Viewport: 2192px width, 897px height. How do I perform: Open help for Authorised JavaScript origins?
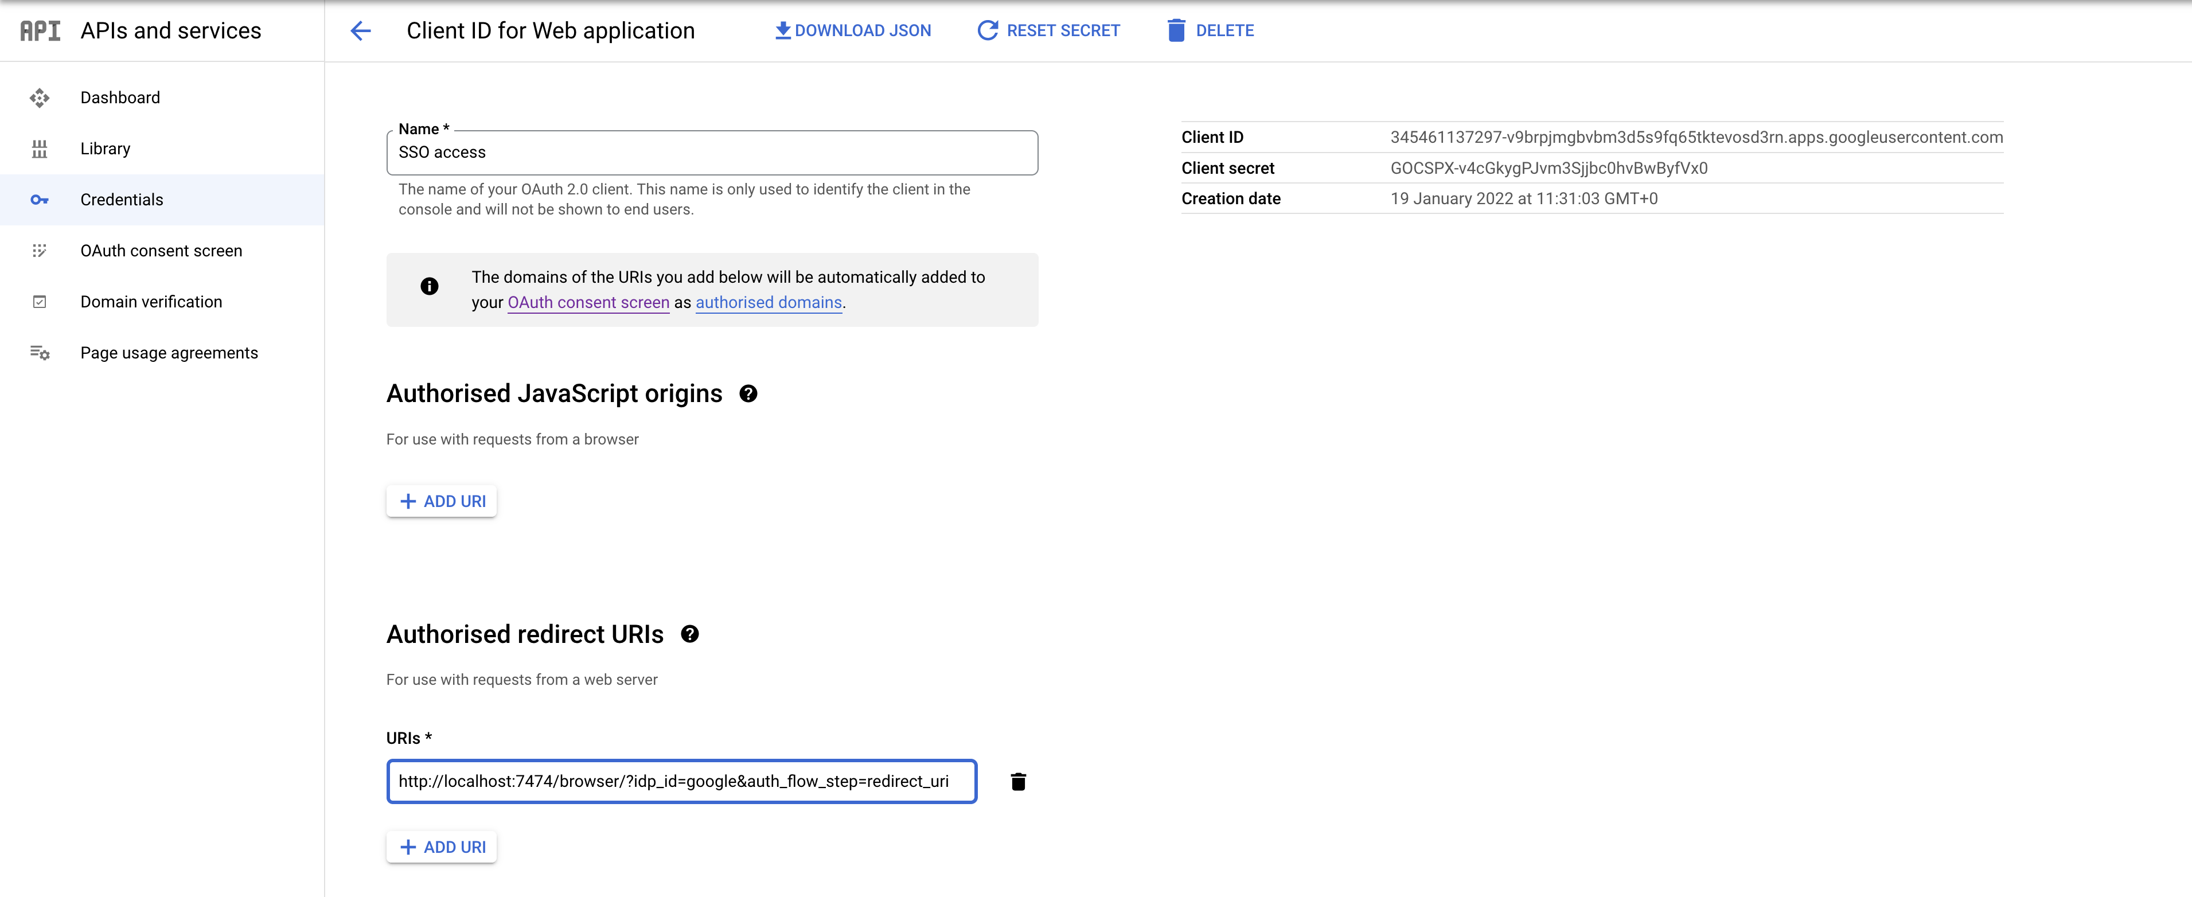[747, 393]
